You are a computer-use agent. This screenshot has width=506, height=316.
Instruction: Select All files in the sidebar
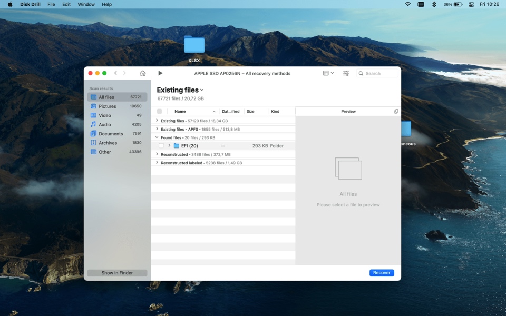[x=117, y=97]
